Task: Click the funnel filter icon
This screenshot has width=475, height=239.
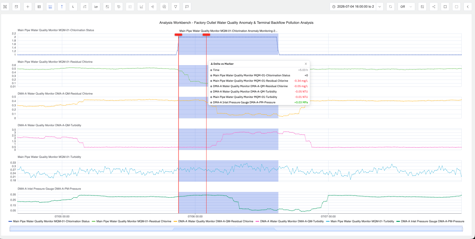Action: click(x=176, y=7)
